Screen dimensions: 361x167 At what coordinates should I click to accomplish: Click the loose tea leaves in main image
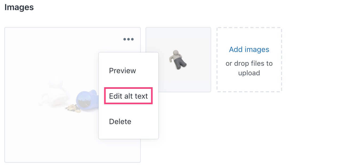point(73,108)
